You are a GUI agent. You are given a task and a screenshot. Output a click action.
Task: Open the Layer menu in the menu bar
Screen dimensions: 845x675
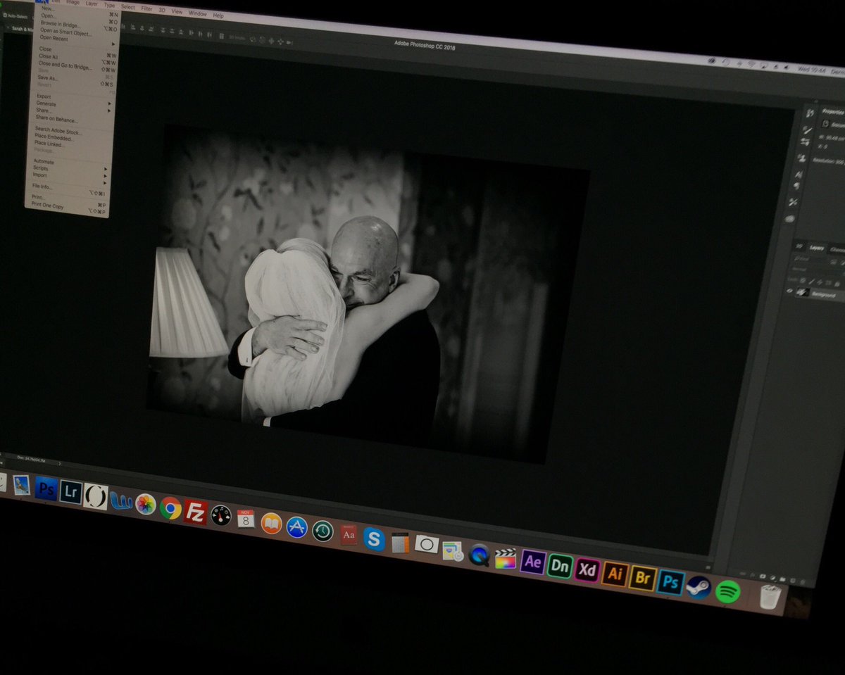(x=92, y=4)
